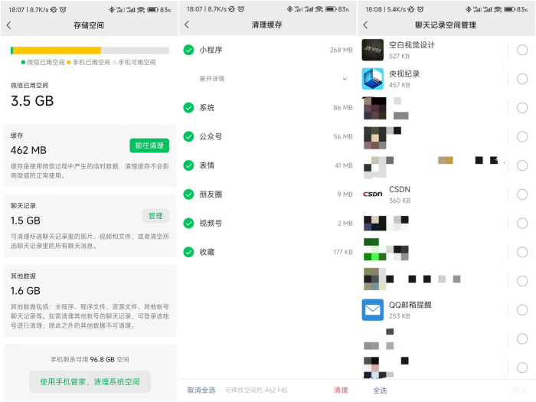Tap the storage usage progress bar
Image resolution: width=536 pixels, height=402 pixels.
[90, 51]
